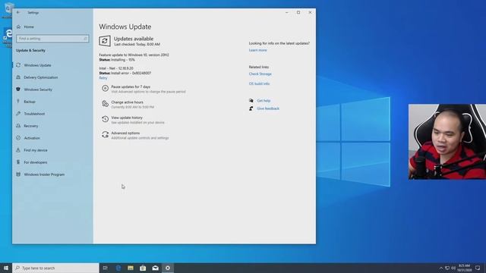Open Delivery Optimization page
Screen dimensions: 486x273
(40, 77)
